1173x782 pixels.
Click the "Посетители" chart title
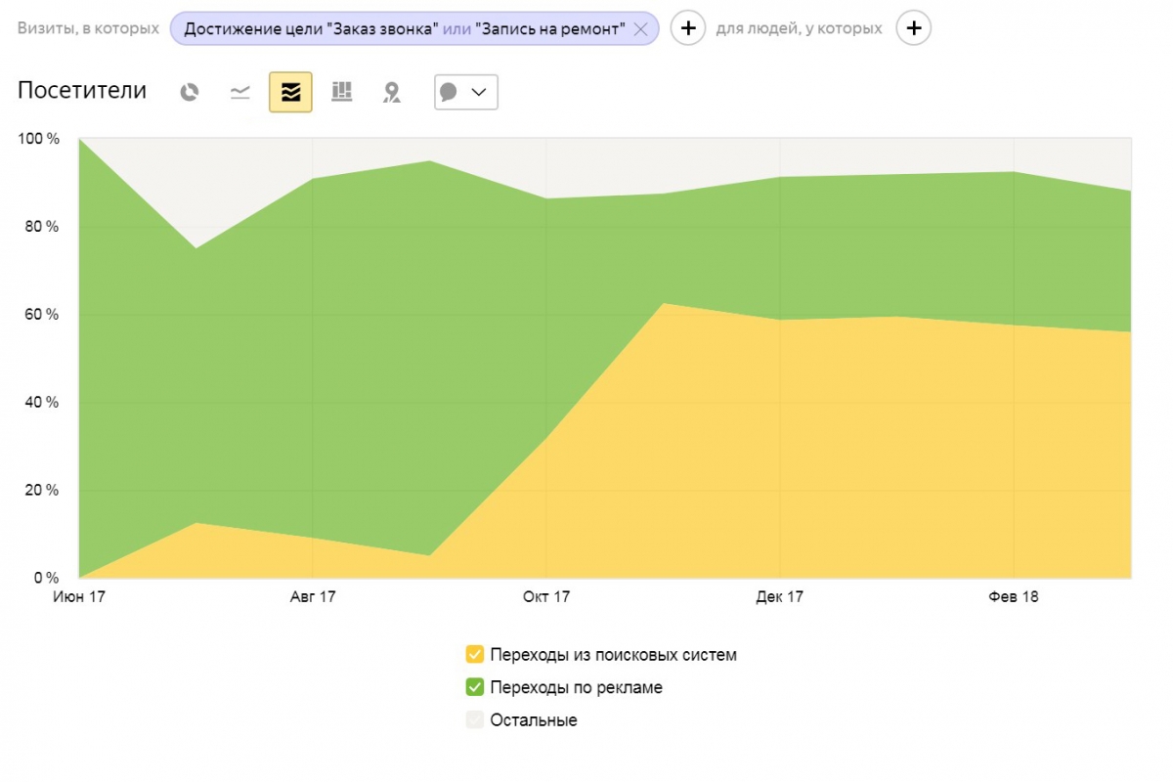point(82,90)
